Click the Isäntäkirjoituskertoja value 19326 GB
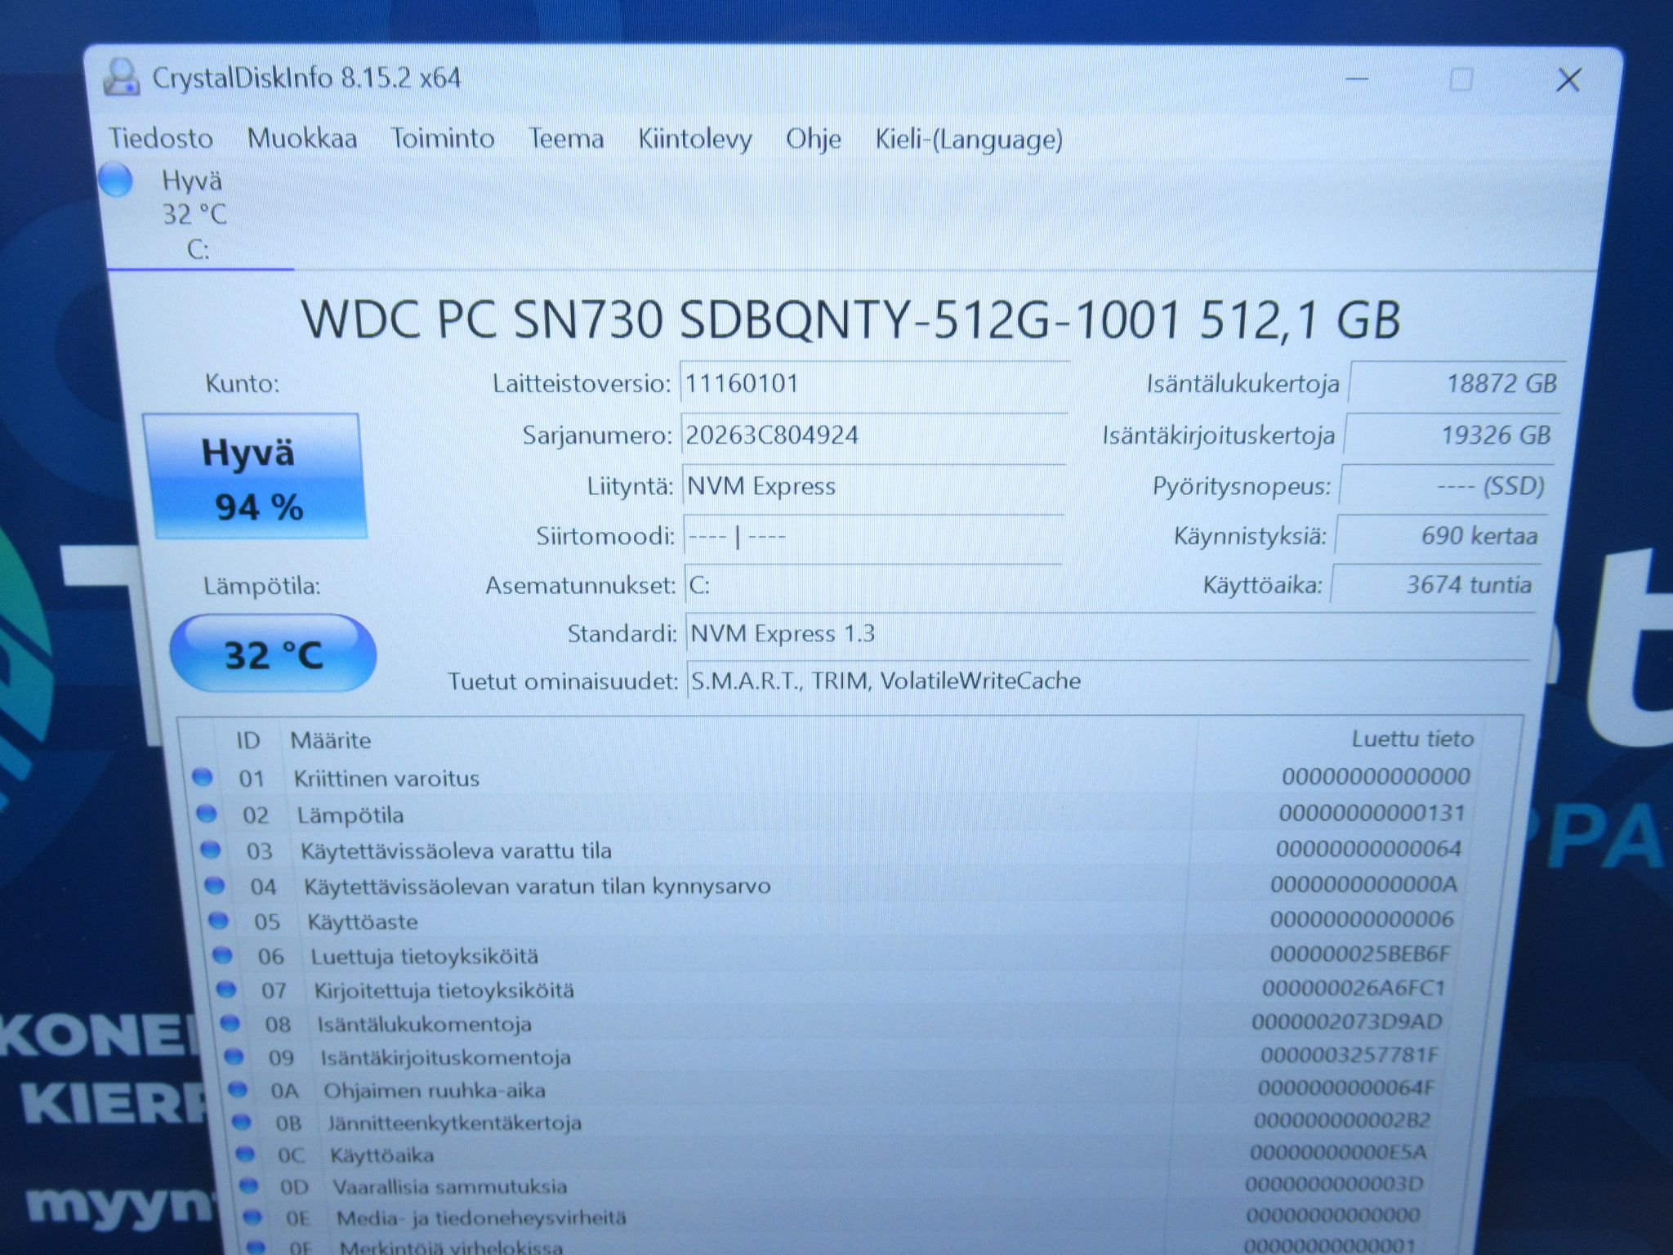This screenshot has width=1673, height=1255. [x=1452, y=435]
